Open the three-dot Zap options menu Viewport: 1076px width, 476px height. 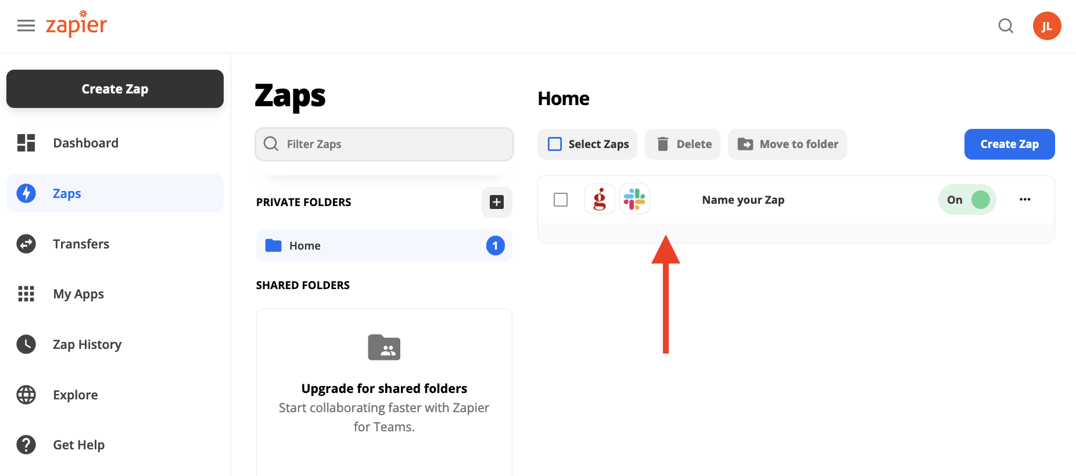coord(1025,199)
